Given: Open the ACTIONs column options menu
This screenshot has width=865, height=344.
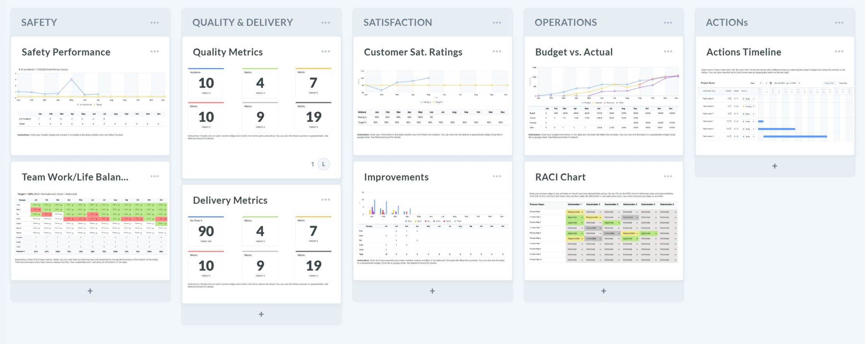Looking at the screenshot, I should click(x=839, y=22).
